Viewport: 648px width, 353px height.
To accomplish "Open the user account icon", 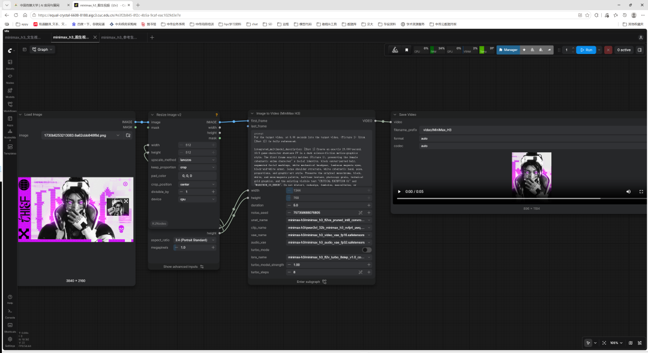I will (641, 37).
